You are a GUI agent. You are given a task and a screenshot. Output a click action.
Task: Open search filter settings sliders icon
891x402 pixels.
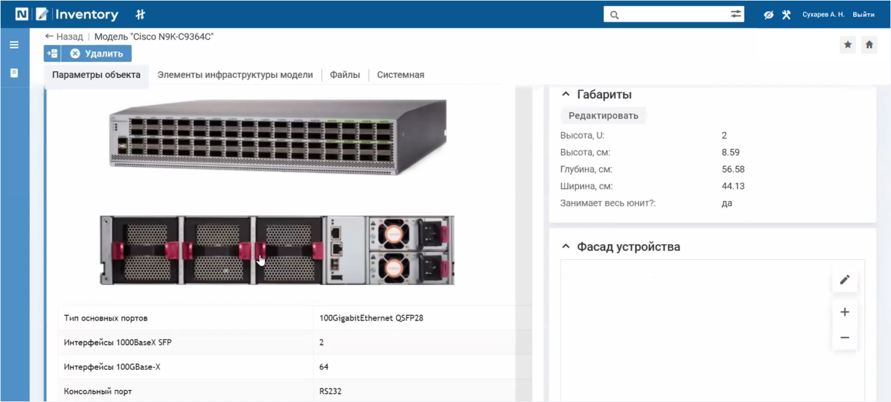736,14
